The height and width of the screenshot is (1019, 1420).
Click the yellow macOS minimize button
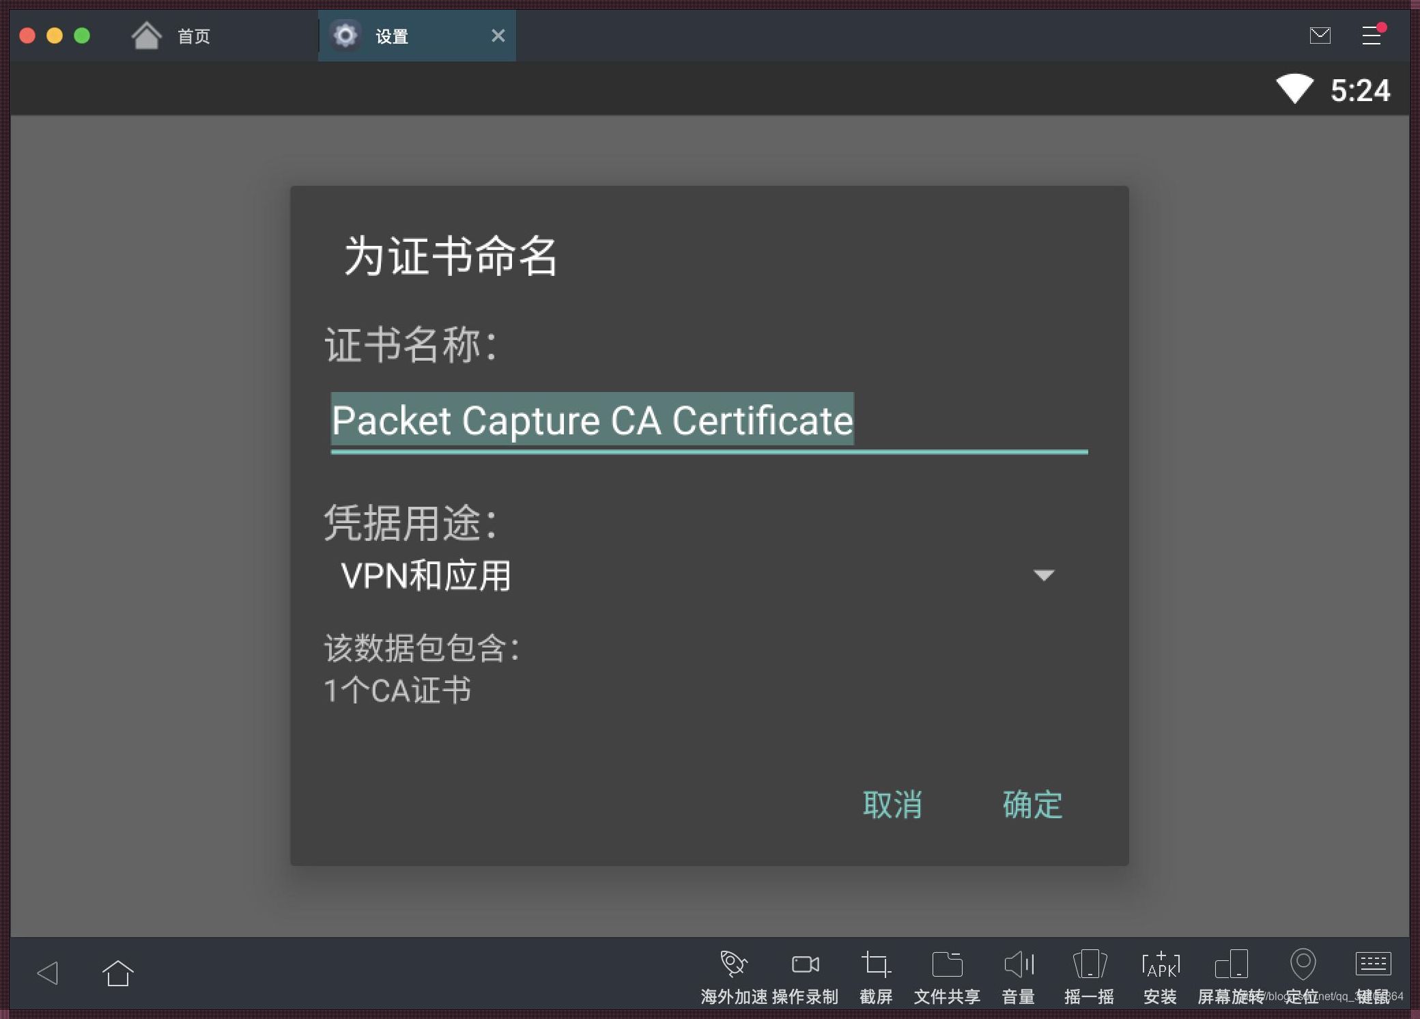pyautogui.click(x=55, y=36)
